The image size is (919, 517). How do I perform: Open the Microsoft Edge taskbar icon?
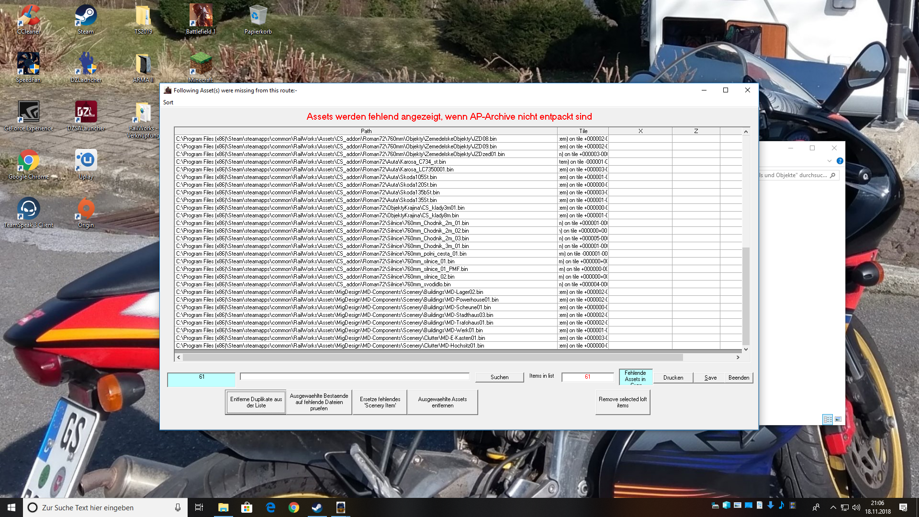(270, 507)
